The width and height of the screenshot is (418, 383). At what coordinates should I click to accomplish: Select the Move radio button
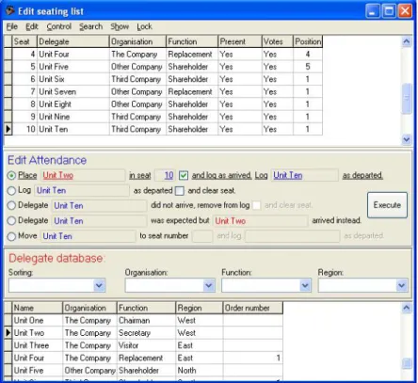tap(11, 236)
